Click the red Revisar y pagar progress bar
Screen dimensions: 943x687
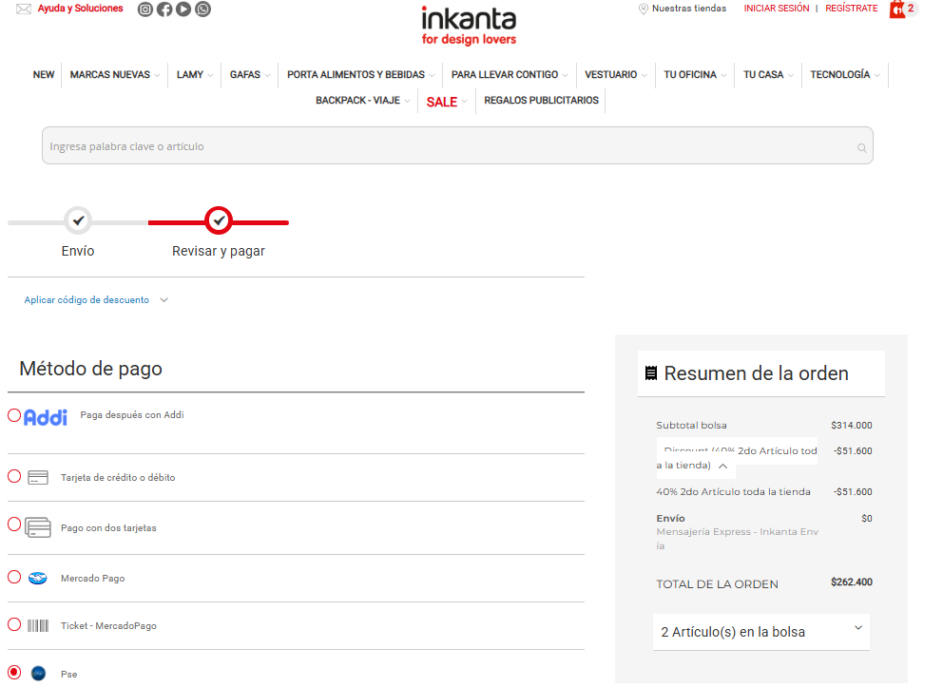click(219, 222)
